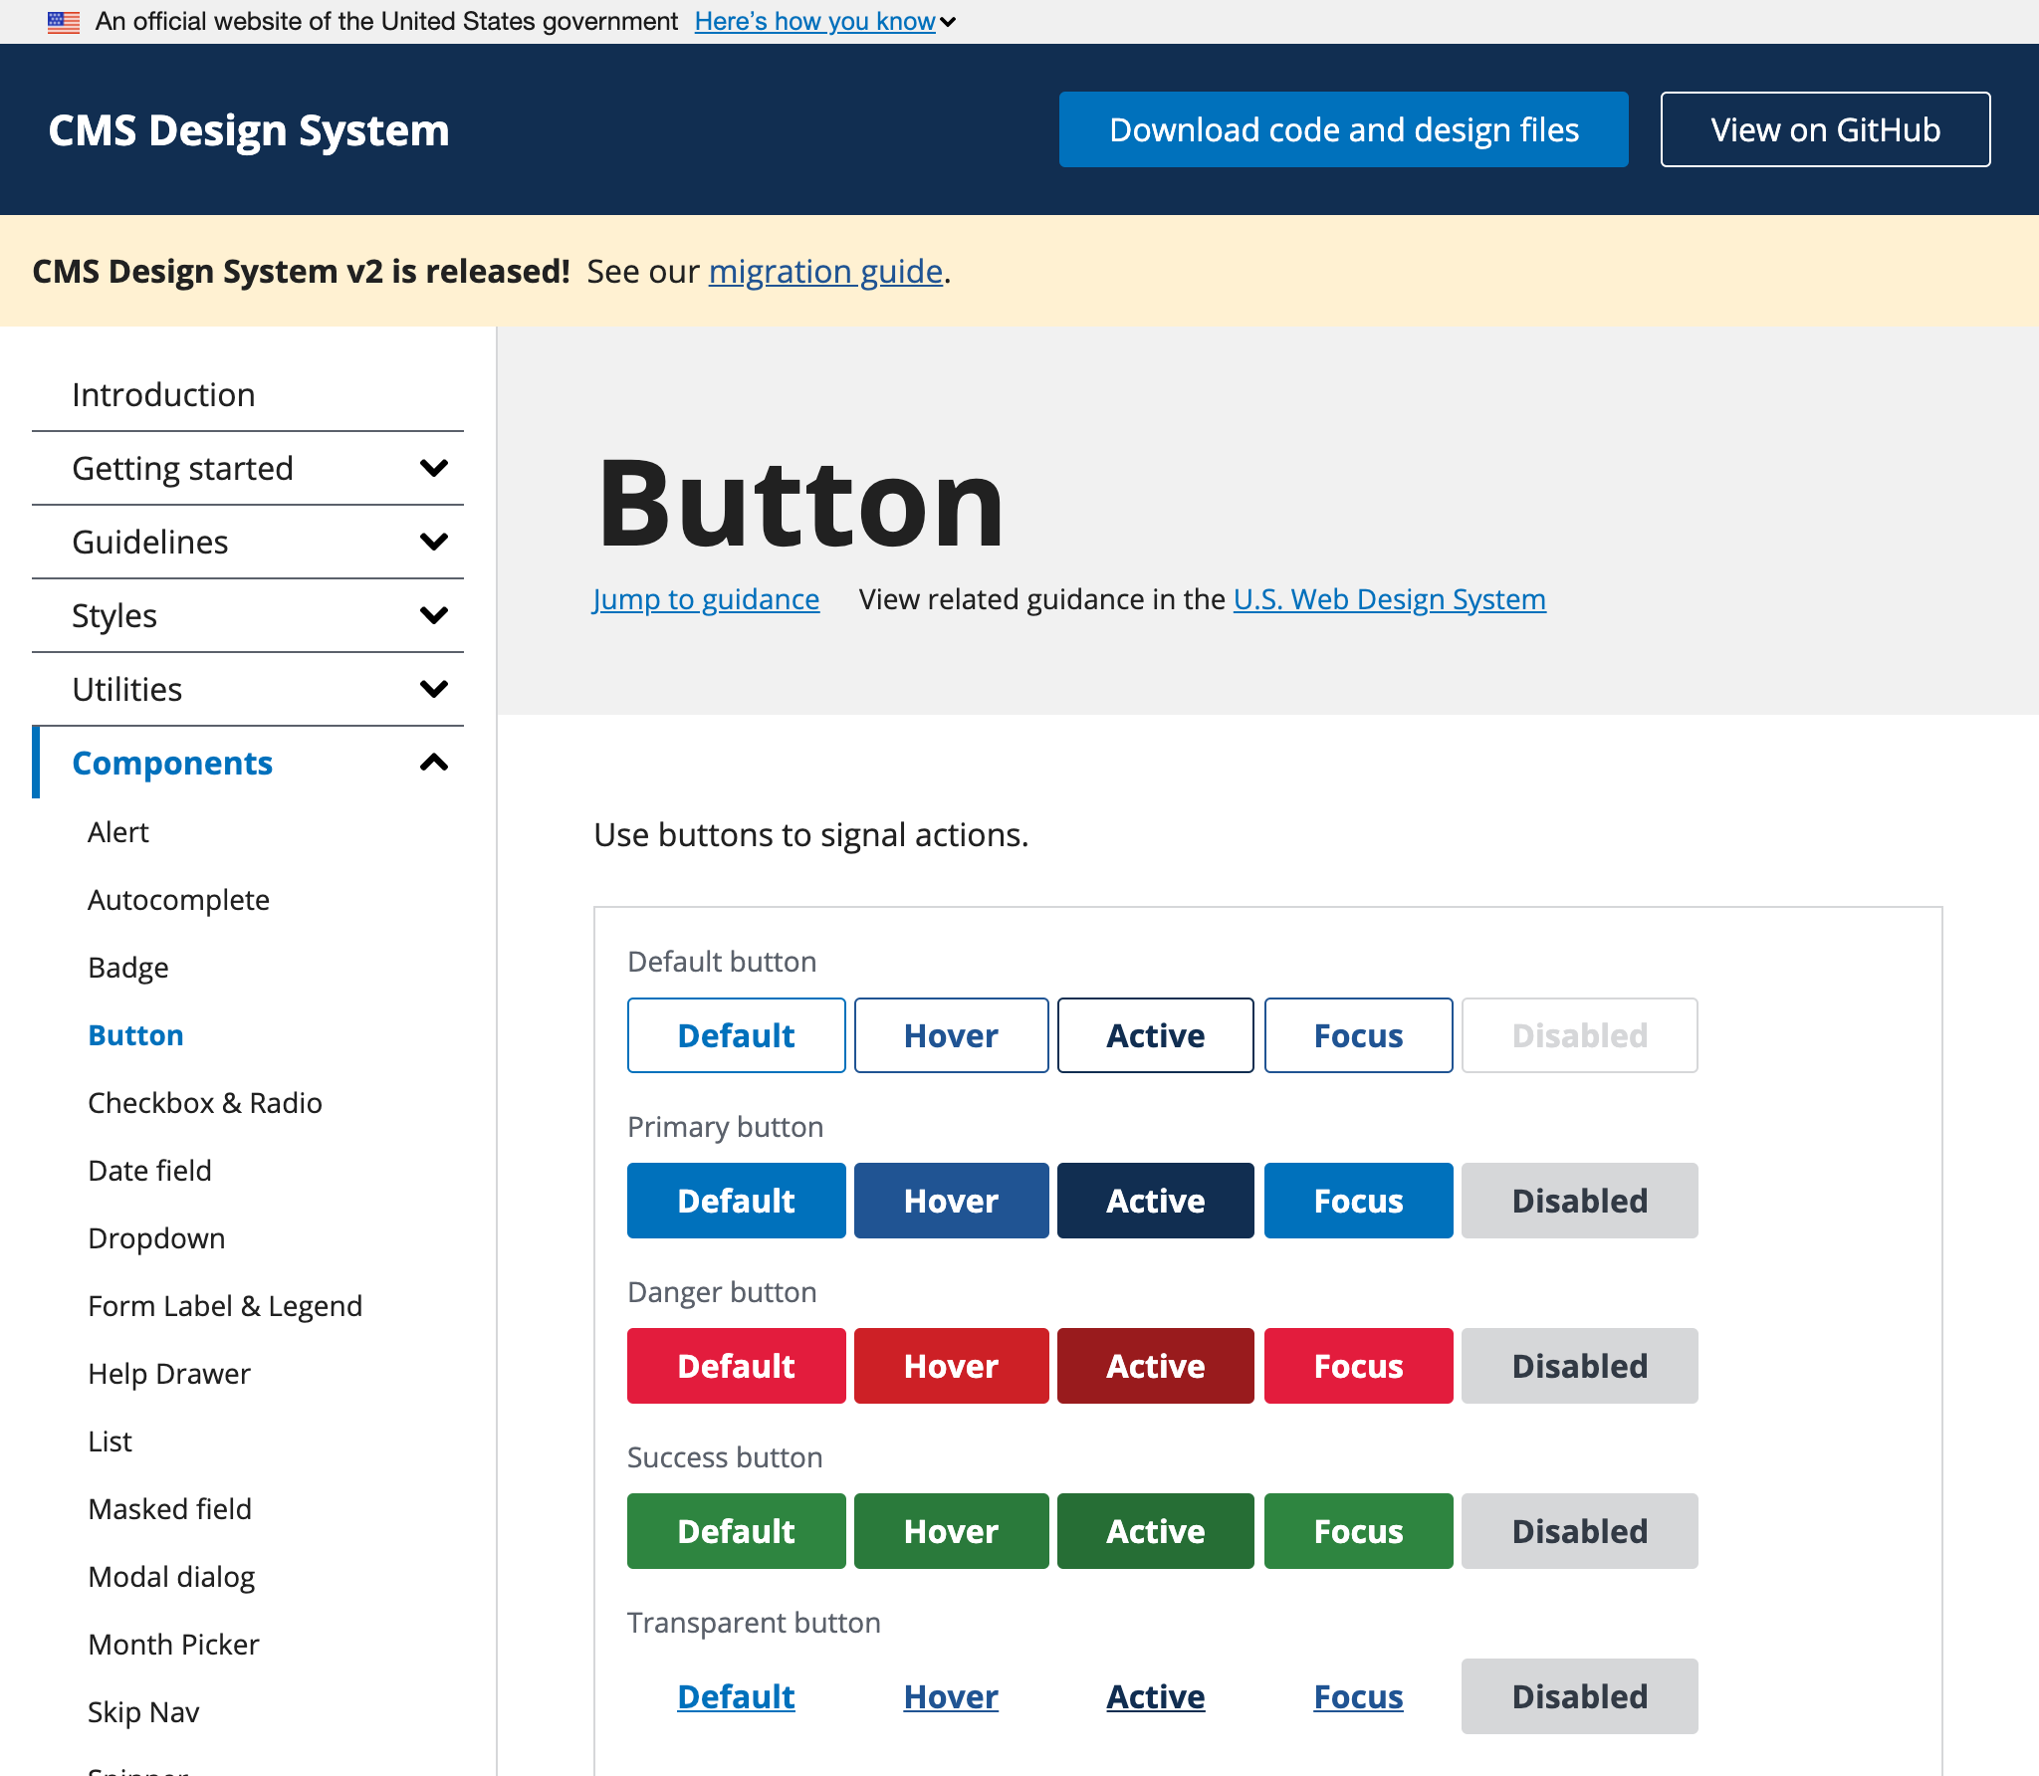Expand the Guidelines section chevron
Viewport: 2039px width, 1776px height.
click(434, 542)
